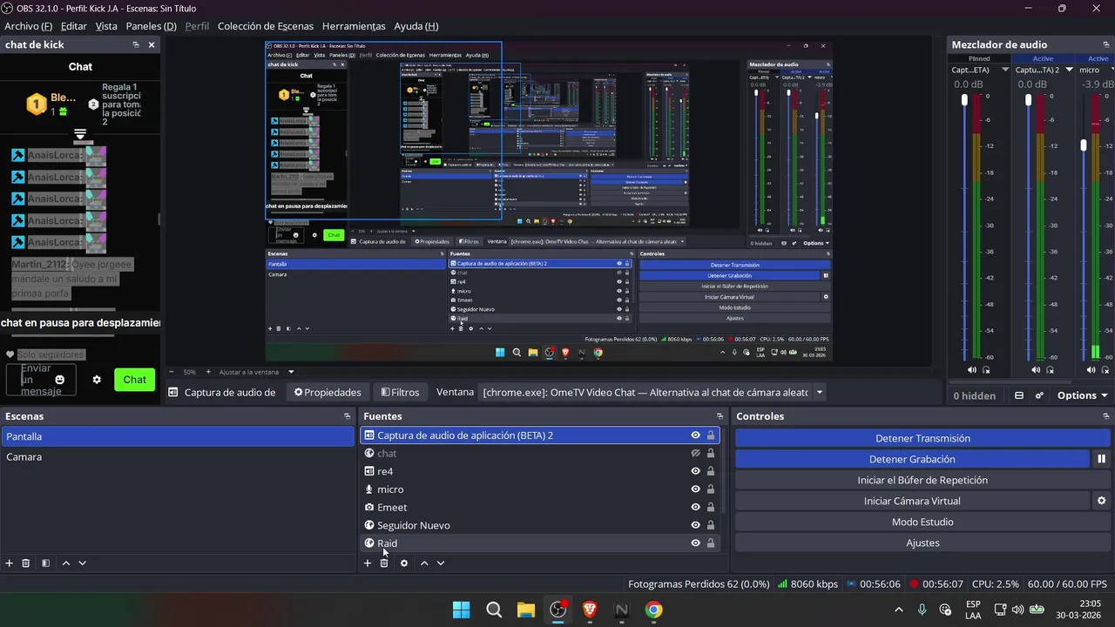
Task: Open Ajustes settings
Action: 922,543
